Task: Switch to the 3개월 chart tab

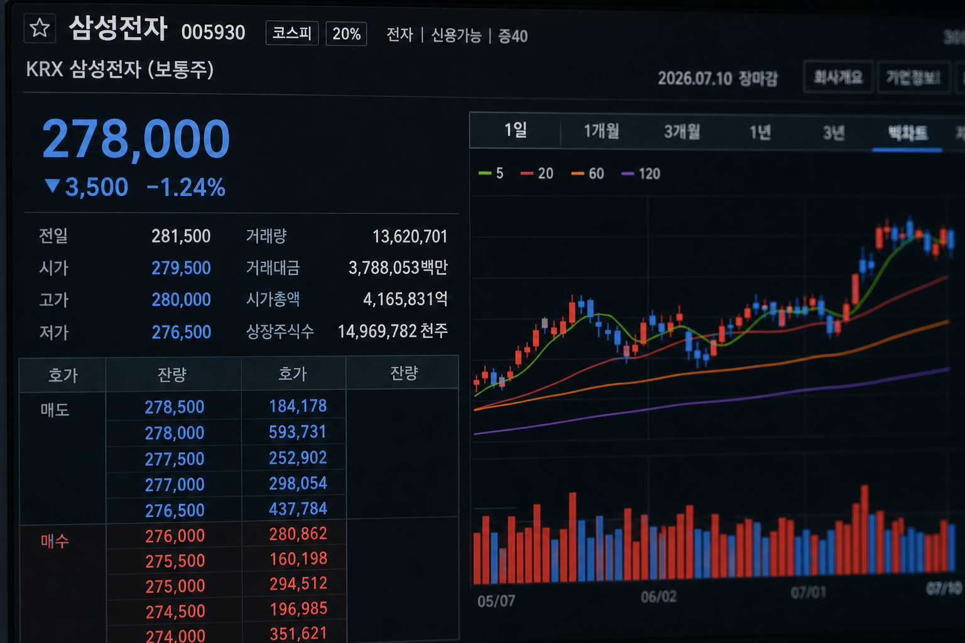Action: 682,132
